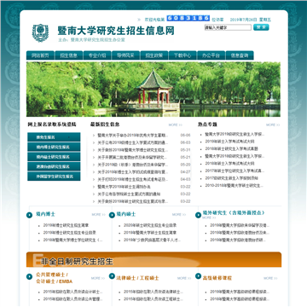Open MORE link beside 法律硕士 / 工程硕士
This screenshot has width=307, height=307.
[x=184, y=278]
